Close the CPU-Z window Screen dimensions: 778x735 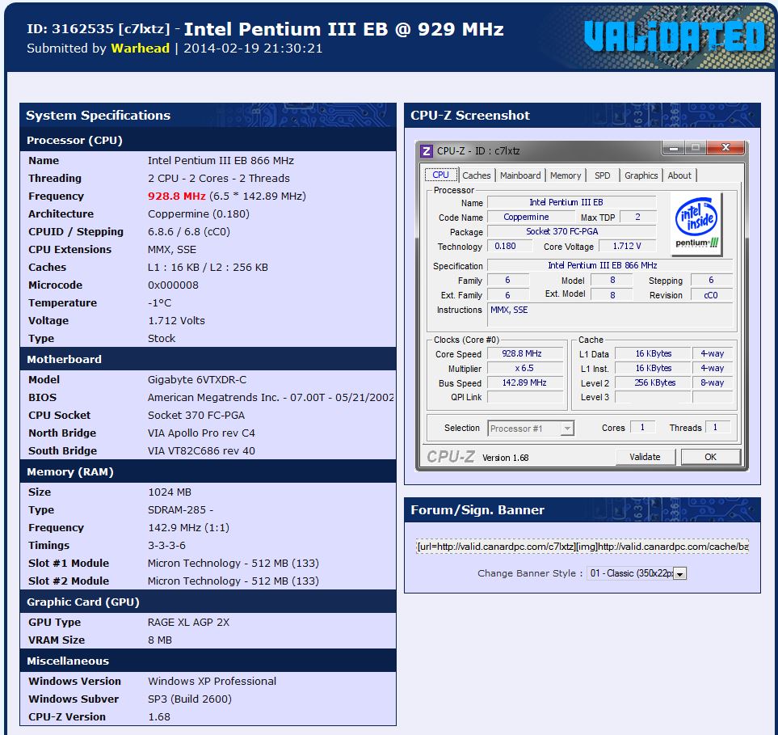pos(725,148)
